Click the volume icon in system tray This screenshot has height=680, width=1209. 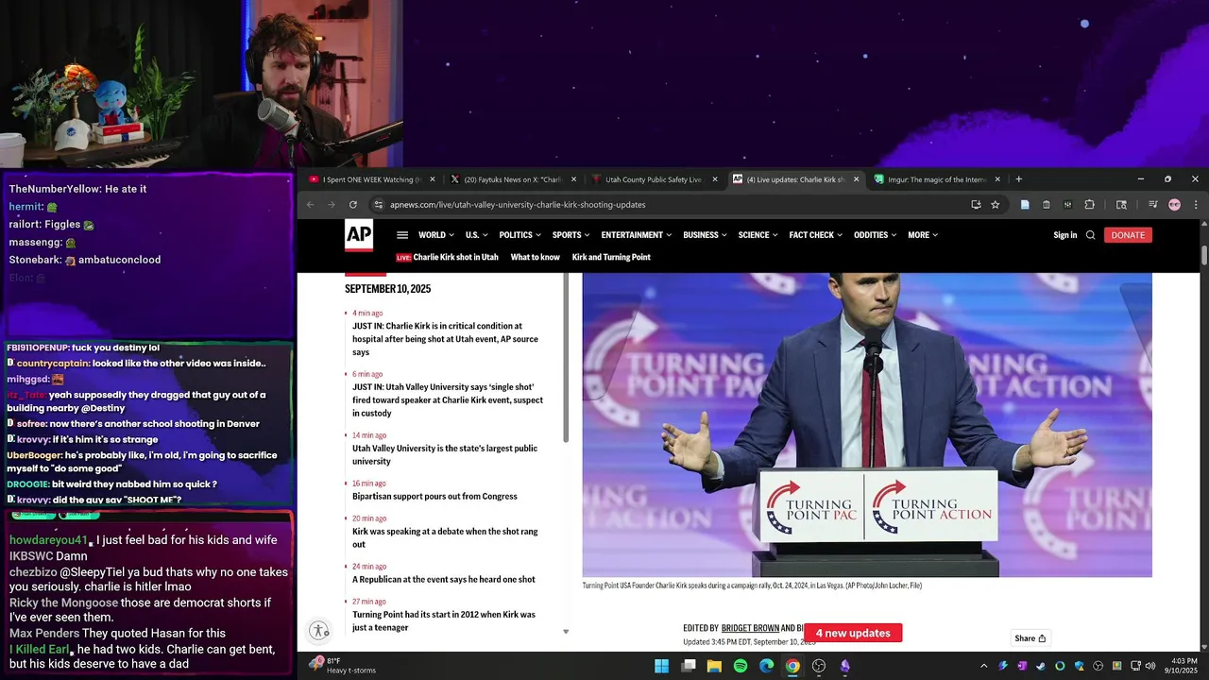[x=1149, y=666]
